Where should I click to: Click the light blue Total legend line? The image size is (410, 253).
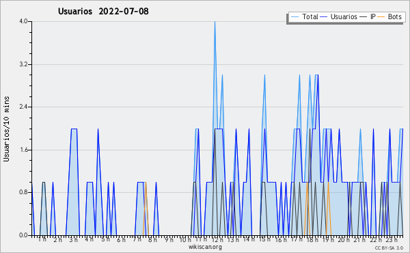(295, 17)
